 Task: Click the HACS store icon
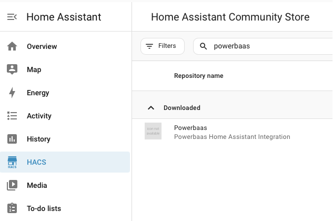pyautogui.click(x=12, y=162)
